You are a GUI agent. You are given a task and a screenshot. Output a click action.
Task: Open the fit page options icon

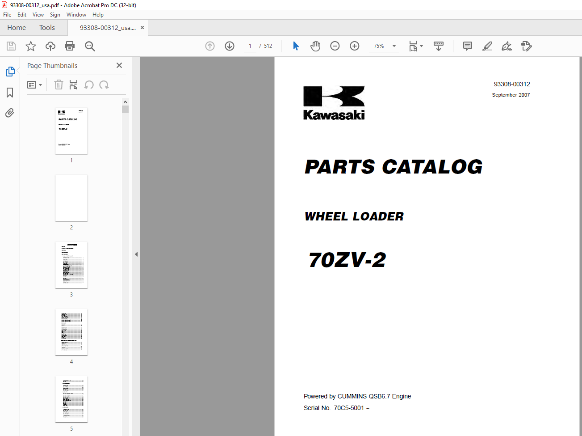tap(416, 46)
